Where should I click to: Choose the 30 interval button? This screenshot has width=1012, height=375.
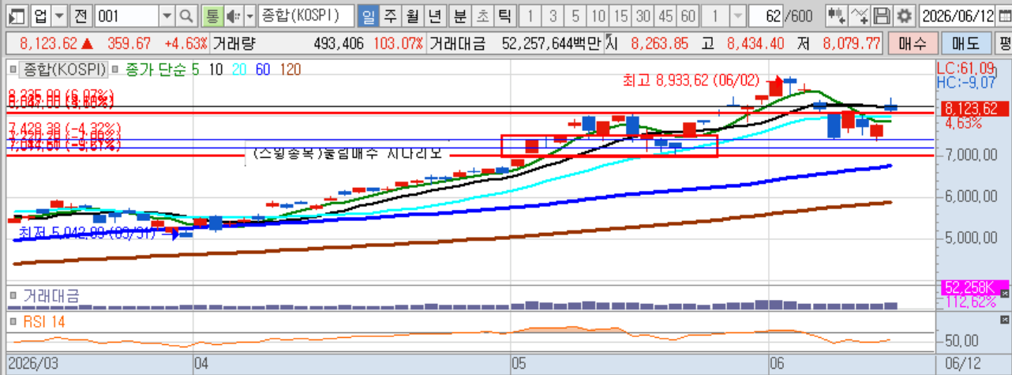644,16
